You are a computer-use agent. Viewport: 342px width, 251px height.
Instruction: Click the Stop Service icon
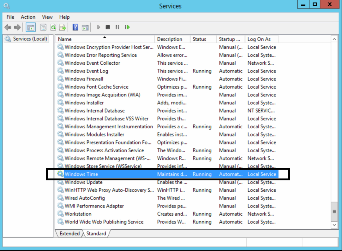108,27
